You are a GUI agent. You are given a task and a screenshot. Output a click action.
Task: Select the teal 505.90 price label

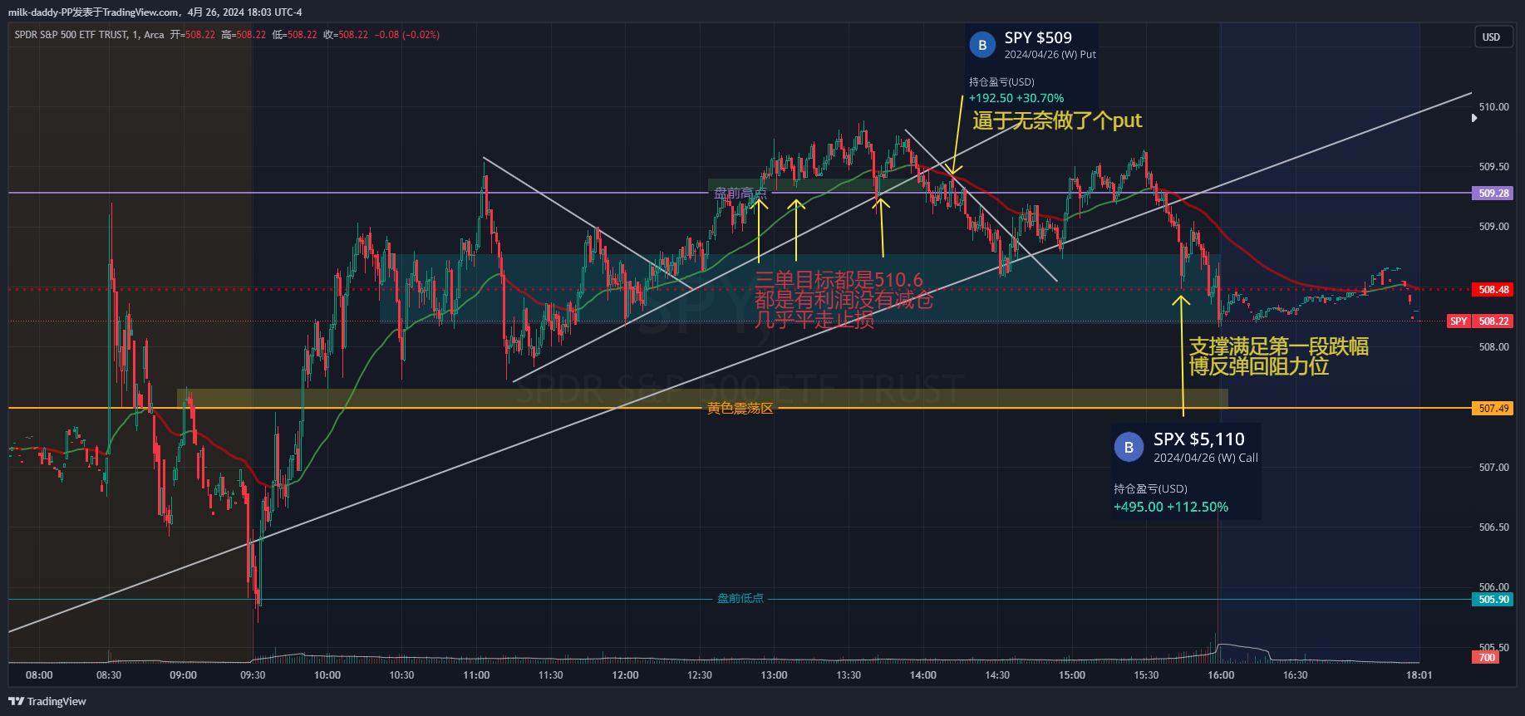(x=1493, y=600)
